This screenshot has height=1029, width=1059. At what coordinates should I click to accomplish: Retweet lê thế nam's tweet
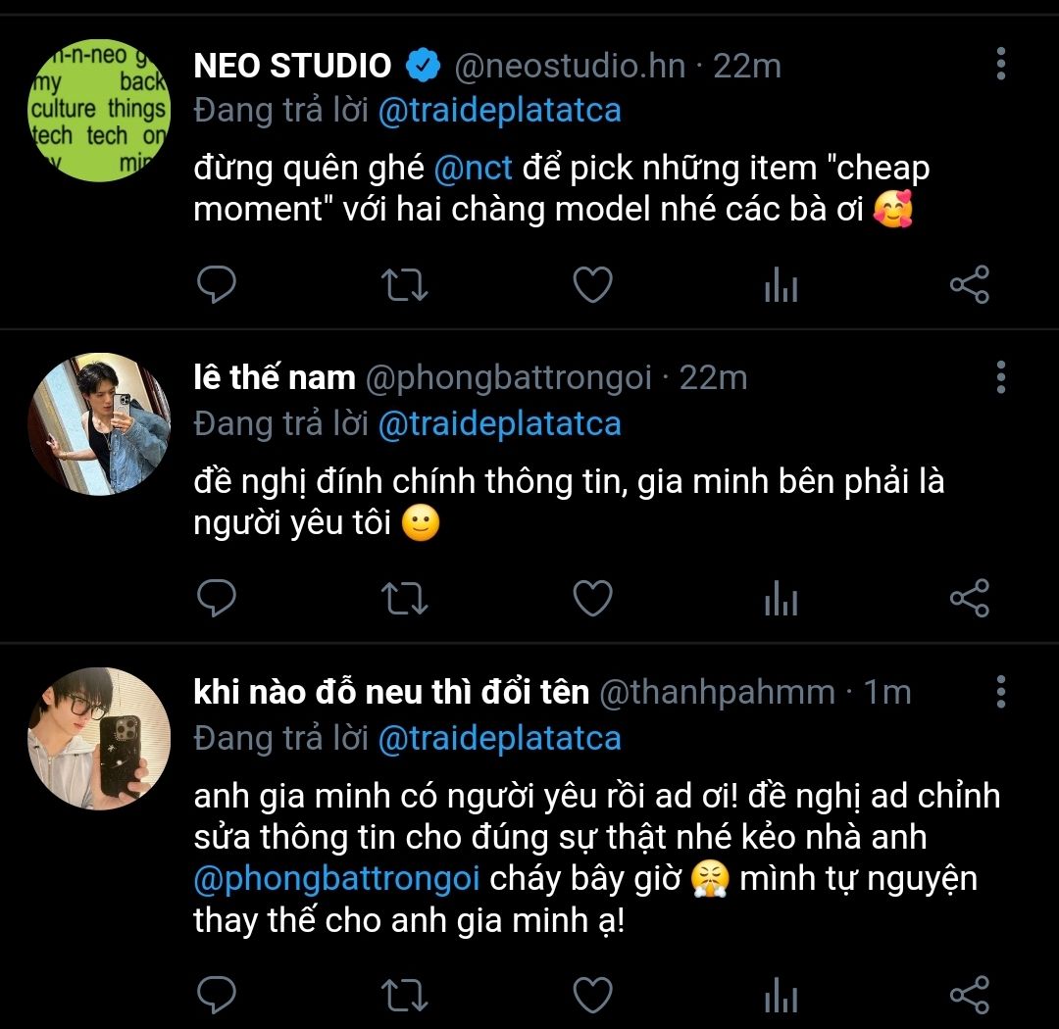(403, 598)
